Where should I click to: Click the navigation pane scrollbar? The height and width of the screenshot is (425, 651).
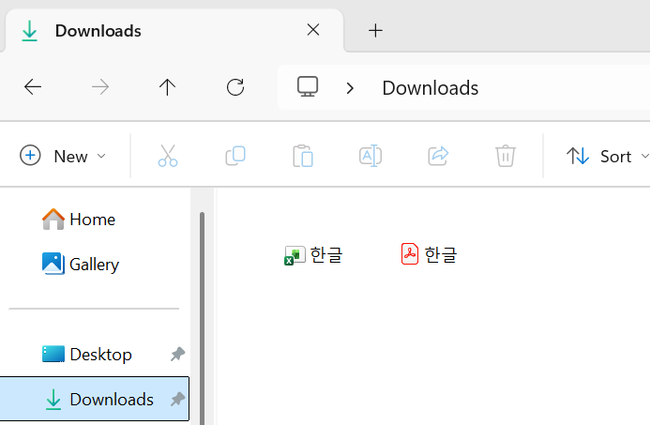(202, 318)
